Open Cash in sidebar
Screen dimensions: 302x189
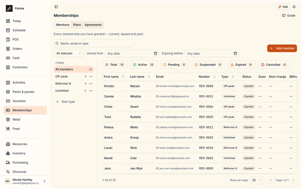coord(25,58)
